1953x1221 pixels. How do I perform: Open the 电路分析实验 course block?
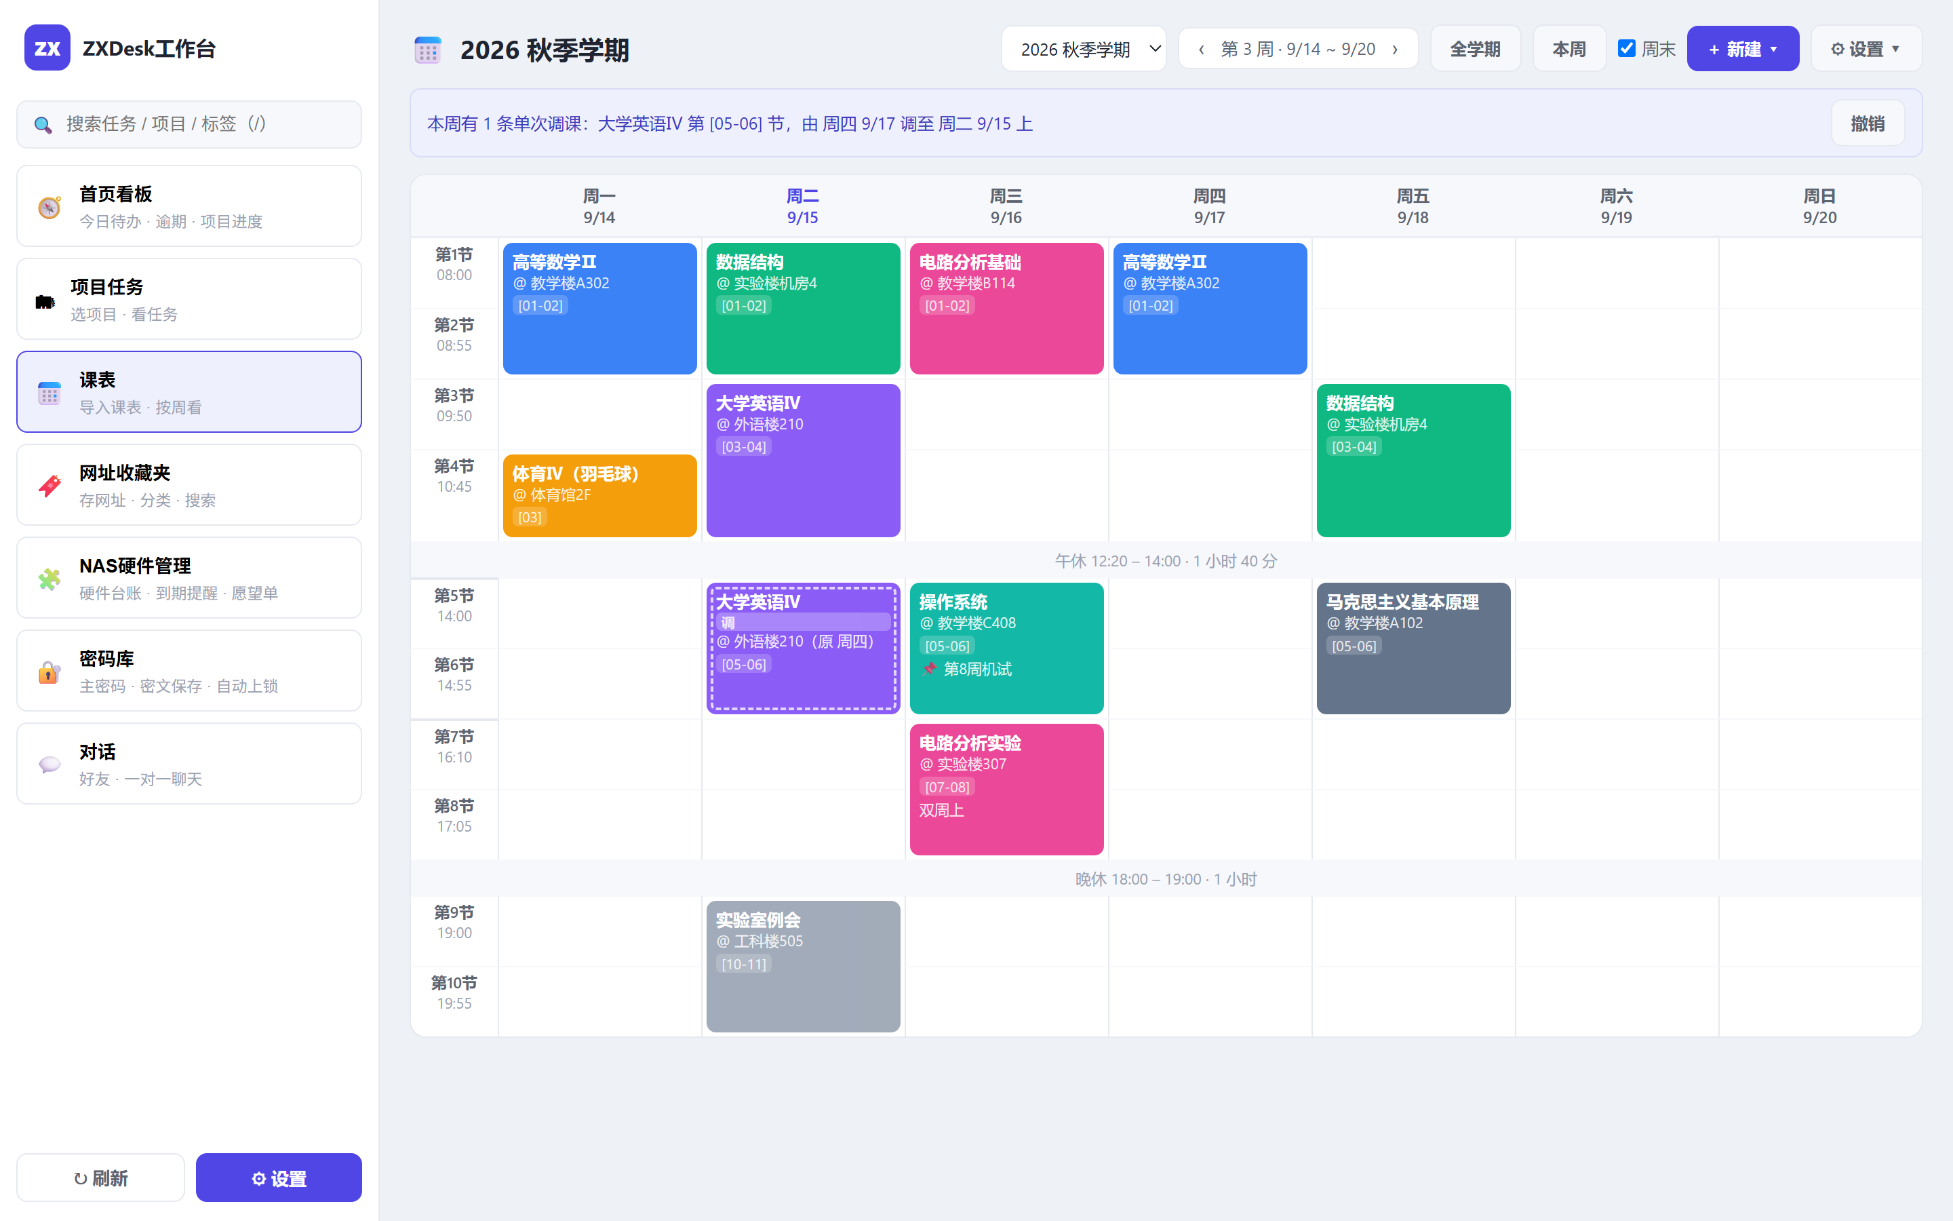click(1006, 789)
